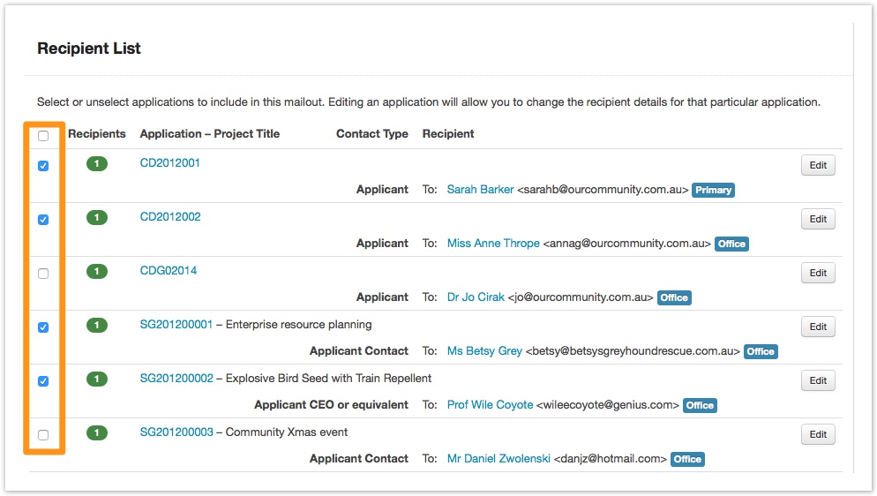Edit recipients for SG201200003 Community Xmas event

(818, 435)
